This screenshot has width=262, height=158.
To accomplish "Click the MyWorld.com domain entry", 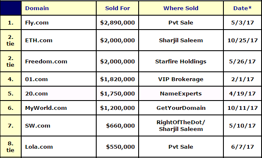I will coord(46,108).
